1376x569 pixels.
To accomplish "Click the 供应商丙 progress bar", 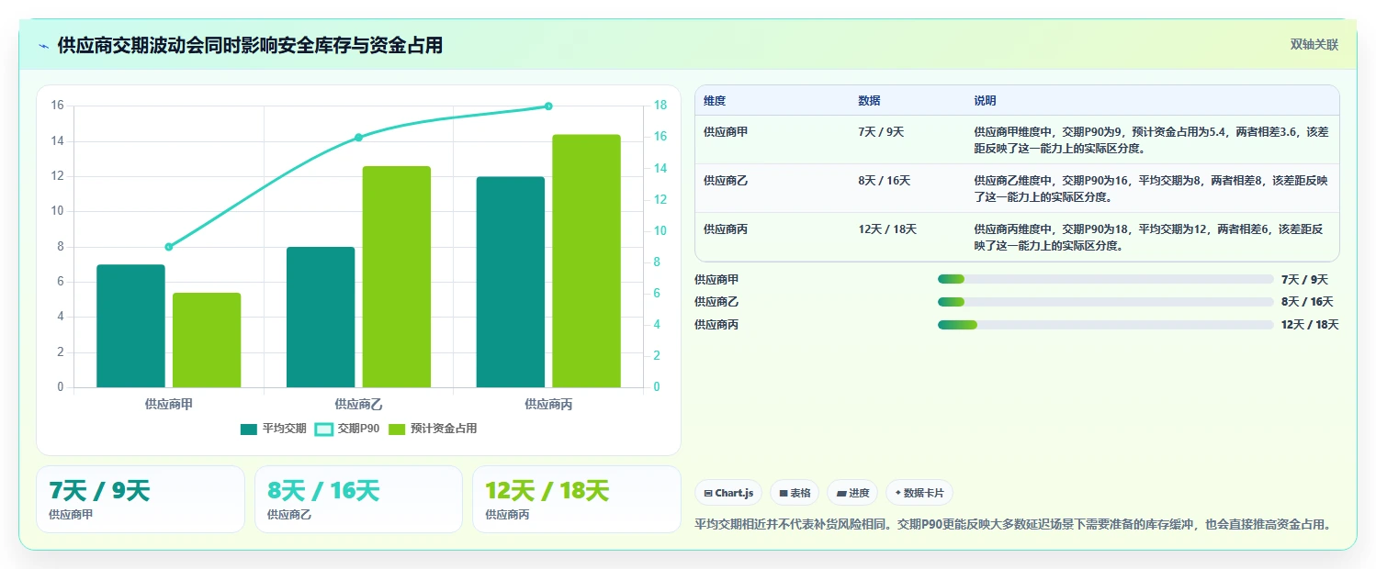I will (x=1105, y=325).
